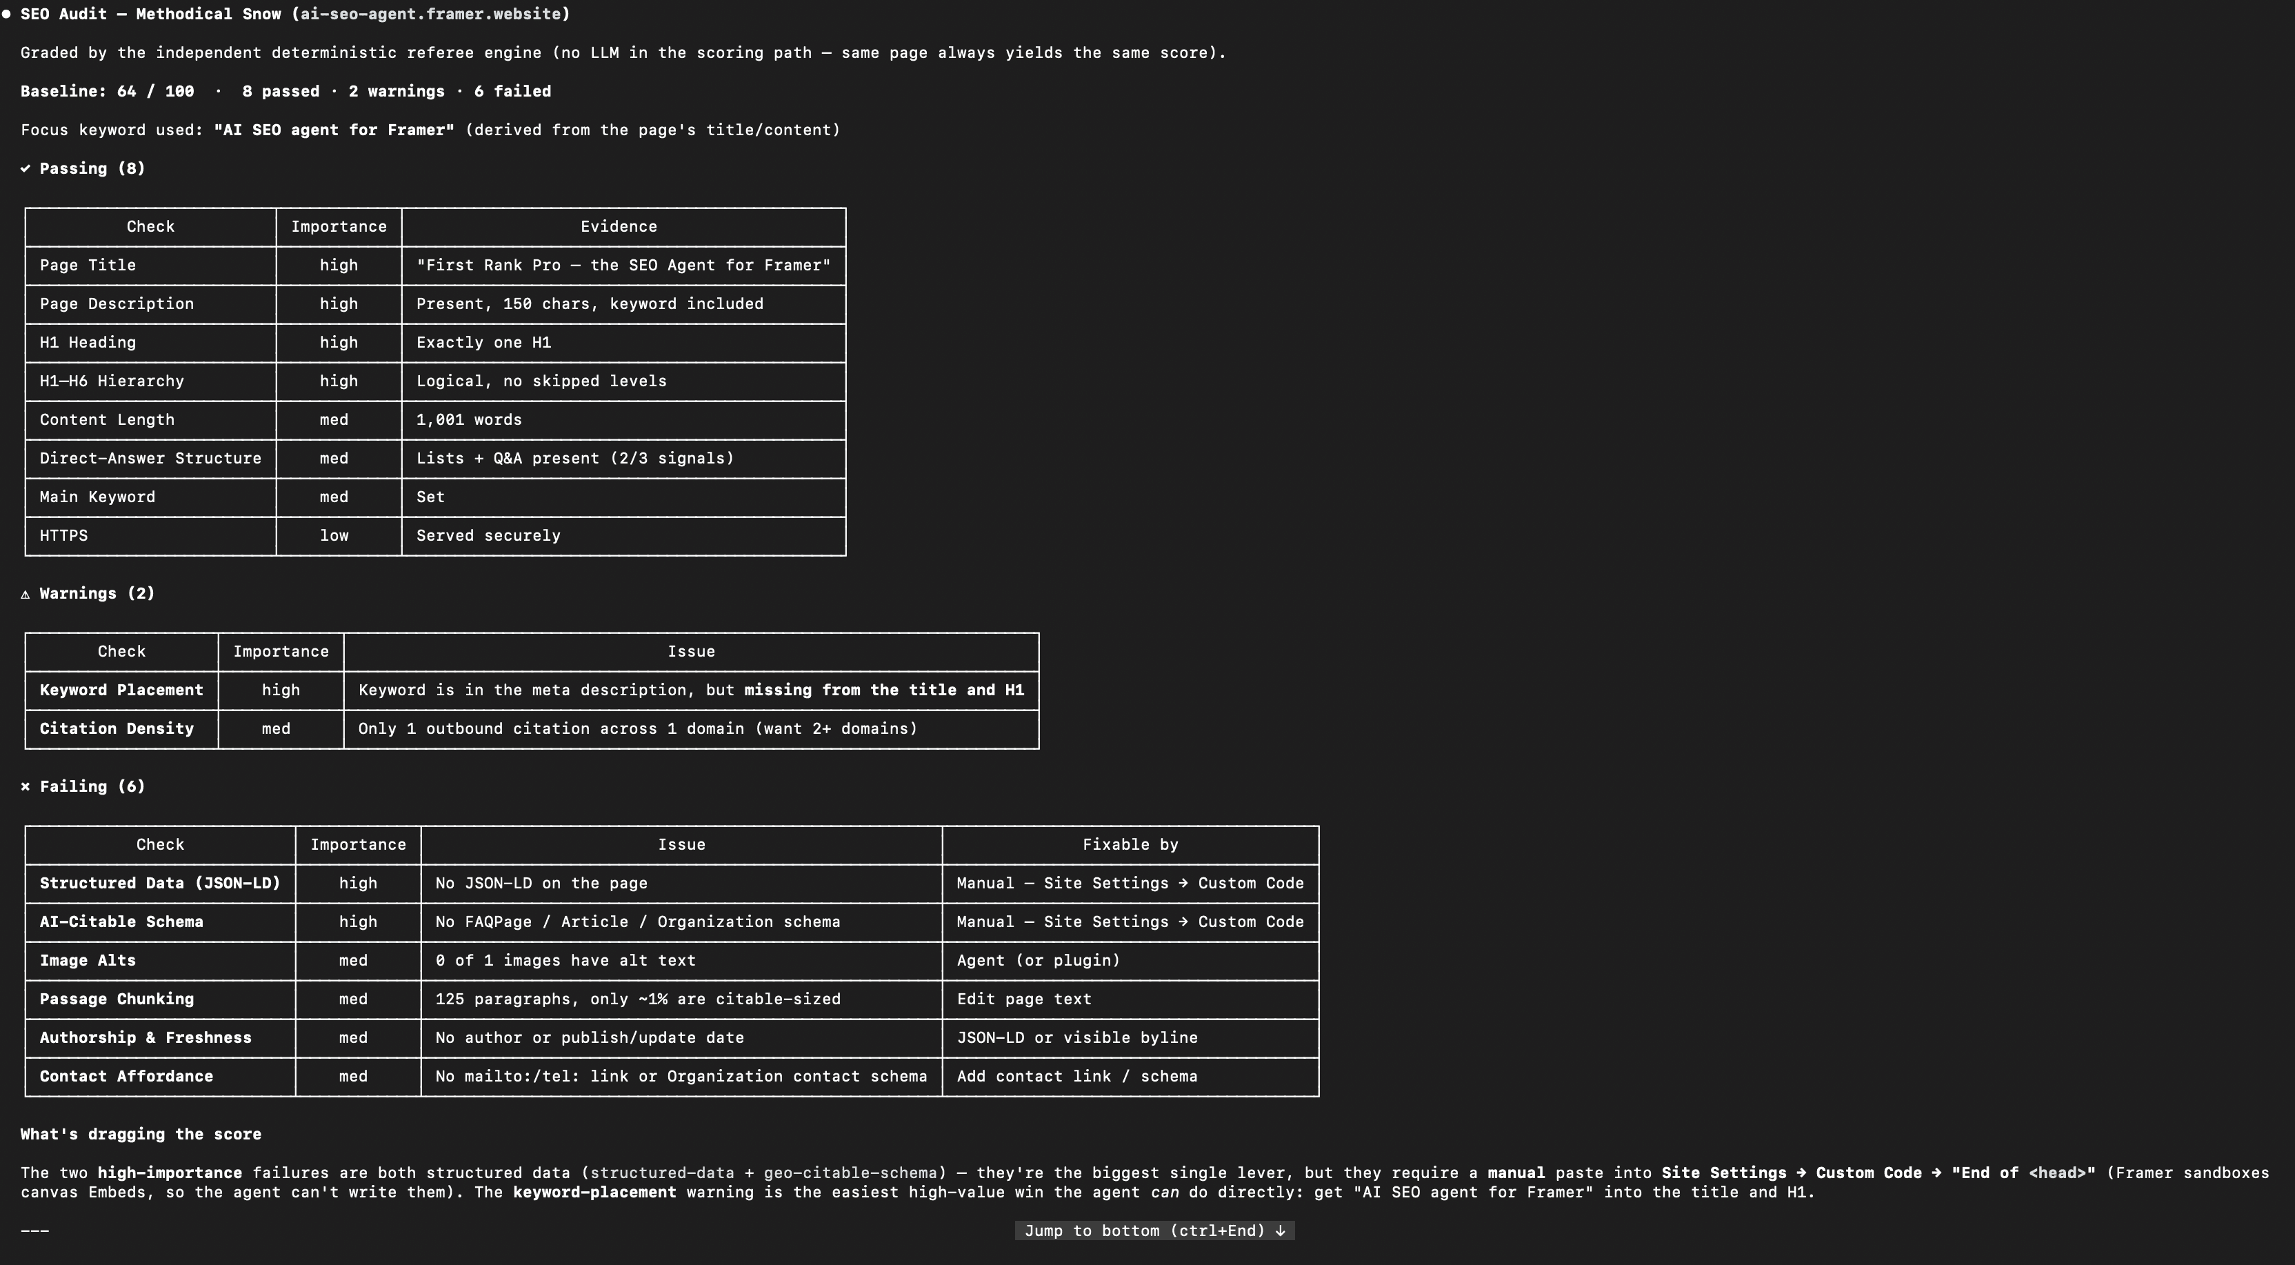
Task: Click the Page Description check cell
Action: tap(150, 303)
